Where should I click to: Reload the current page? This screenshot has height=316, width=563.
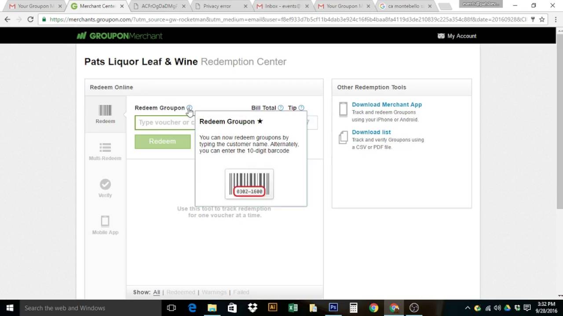[30, 19]
